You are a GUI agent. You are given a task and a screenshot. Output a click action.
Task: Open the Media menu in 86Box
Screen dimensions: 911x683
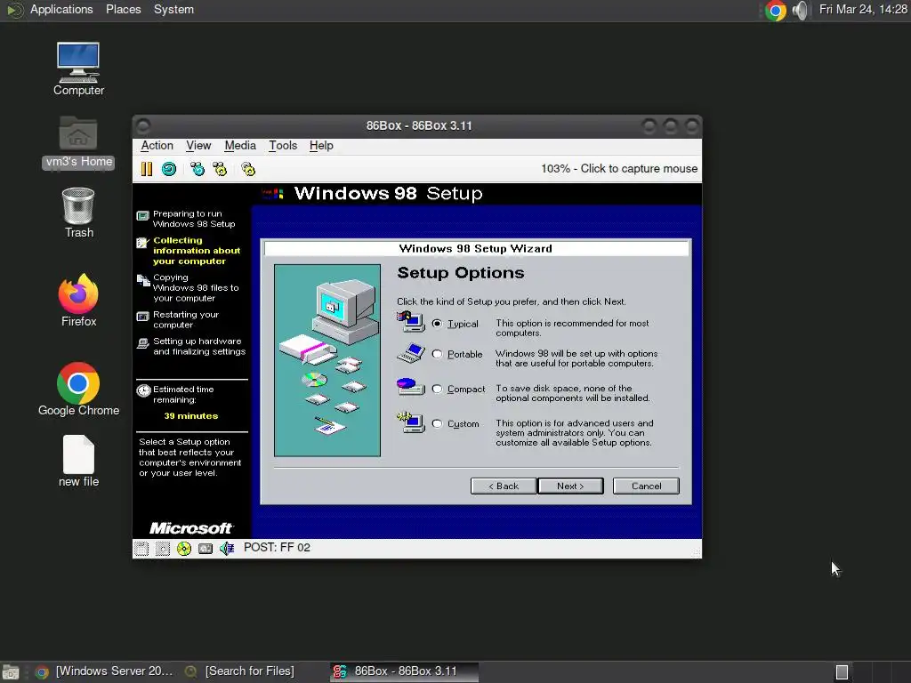point(240,146)
